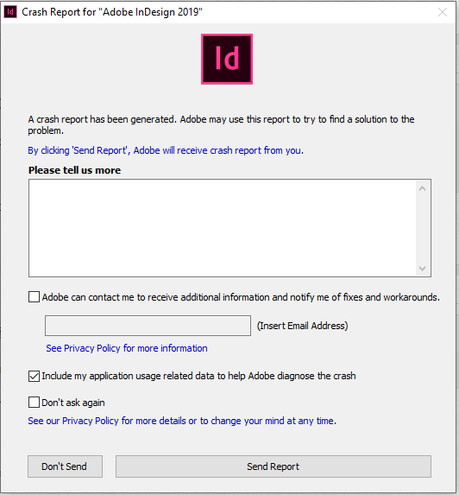Click the scroll down arrow in comments box
Image resolution: width=459 pixels, height=495 pixels.
click(x=423, y=269)
